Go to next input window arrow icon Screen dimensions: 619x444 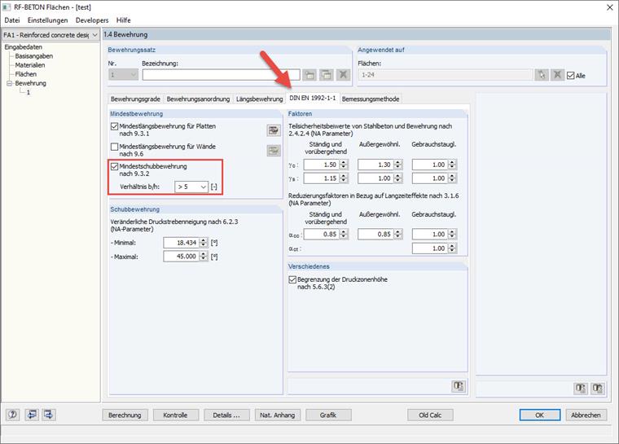pyautogui.click(x=49, y=415)
